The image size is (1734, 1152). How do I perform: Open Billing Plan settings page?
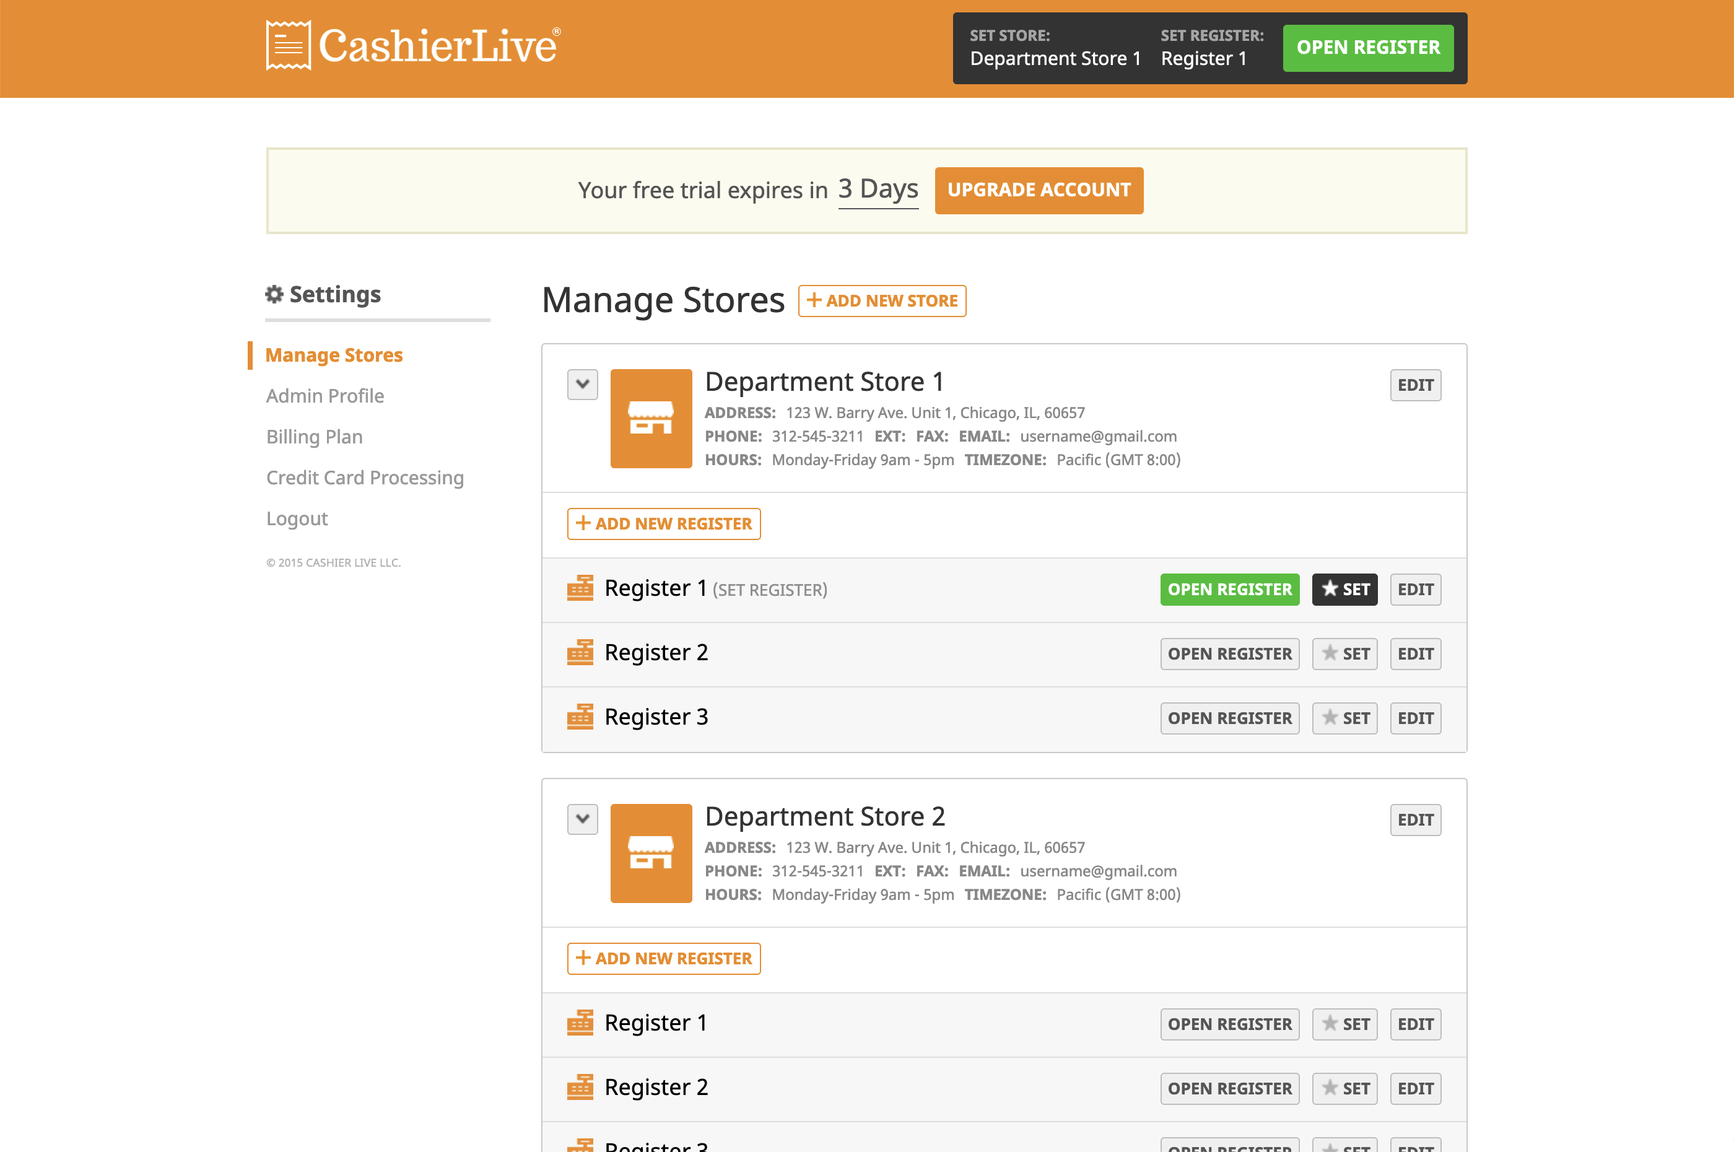[315, 437]
